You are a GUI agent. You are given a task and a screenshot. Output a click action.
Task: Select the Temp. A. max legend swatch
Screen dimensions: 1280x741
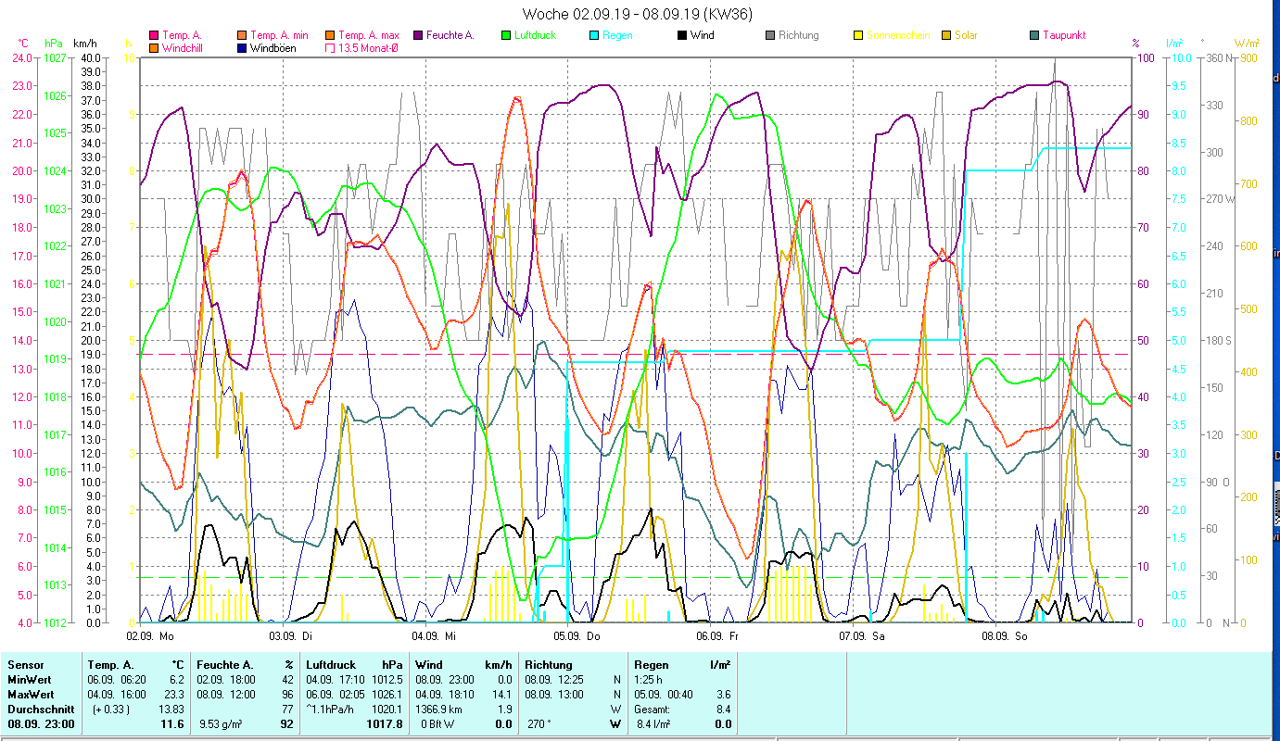[330, 35]
